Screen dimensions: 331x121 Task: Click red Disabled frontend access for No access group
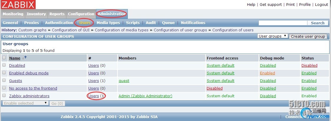coord(214,88)
